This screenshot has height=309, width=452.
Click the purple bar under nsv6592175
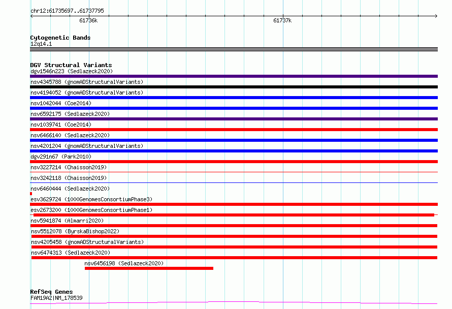(234, 119)
